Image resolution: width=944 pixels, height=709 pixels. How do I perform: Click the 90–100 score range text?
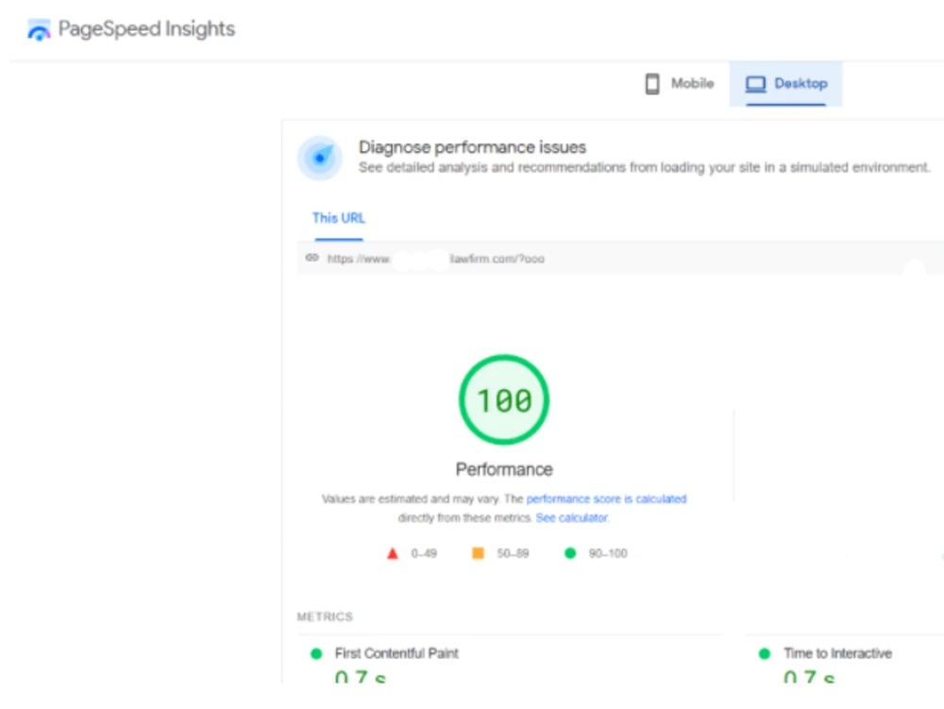pyautogui.click(x=608, y=553)
